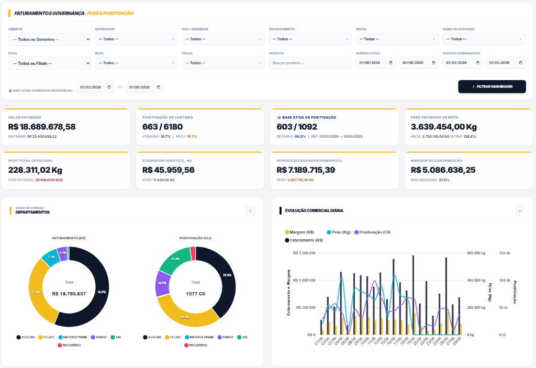Click MACARRAO in Faturamento donut legend
Image resolution: width=536 pixels, height=368 pixels.
click(x=70, y=345)
